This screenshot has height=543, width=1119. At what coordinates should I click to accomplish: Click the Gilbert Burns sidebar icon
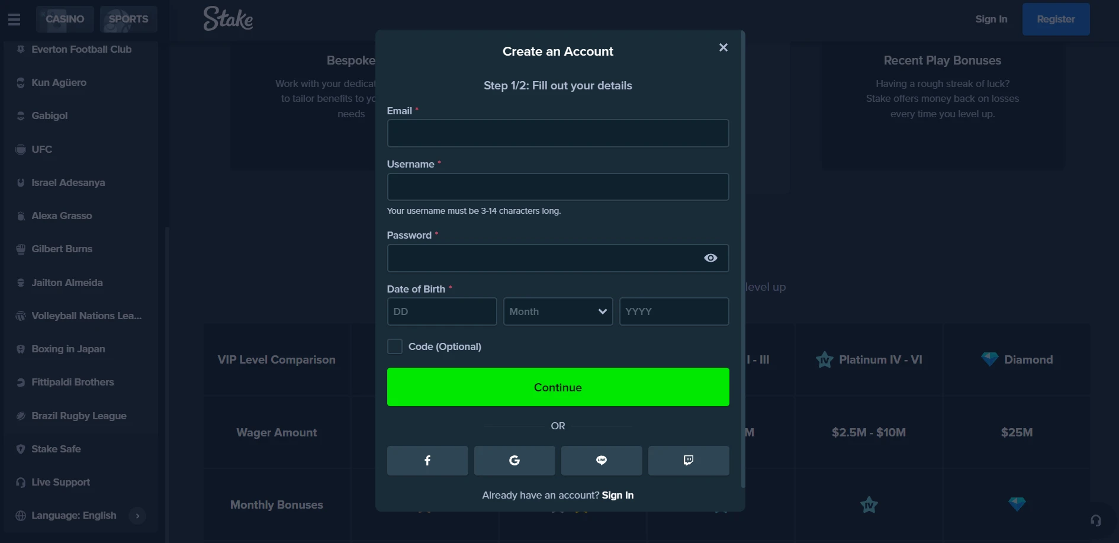(x=21, y=249)
